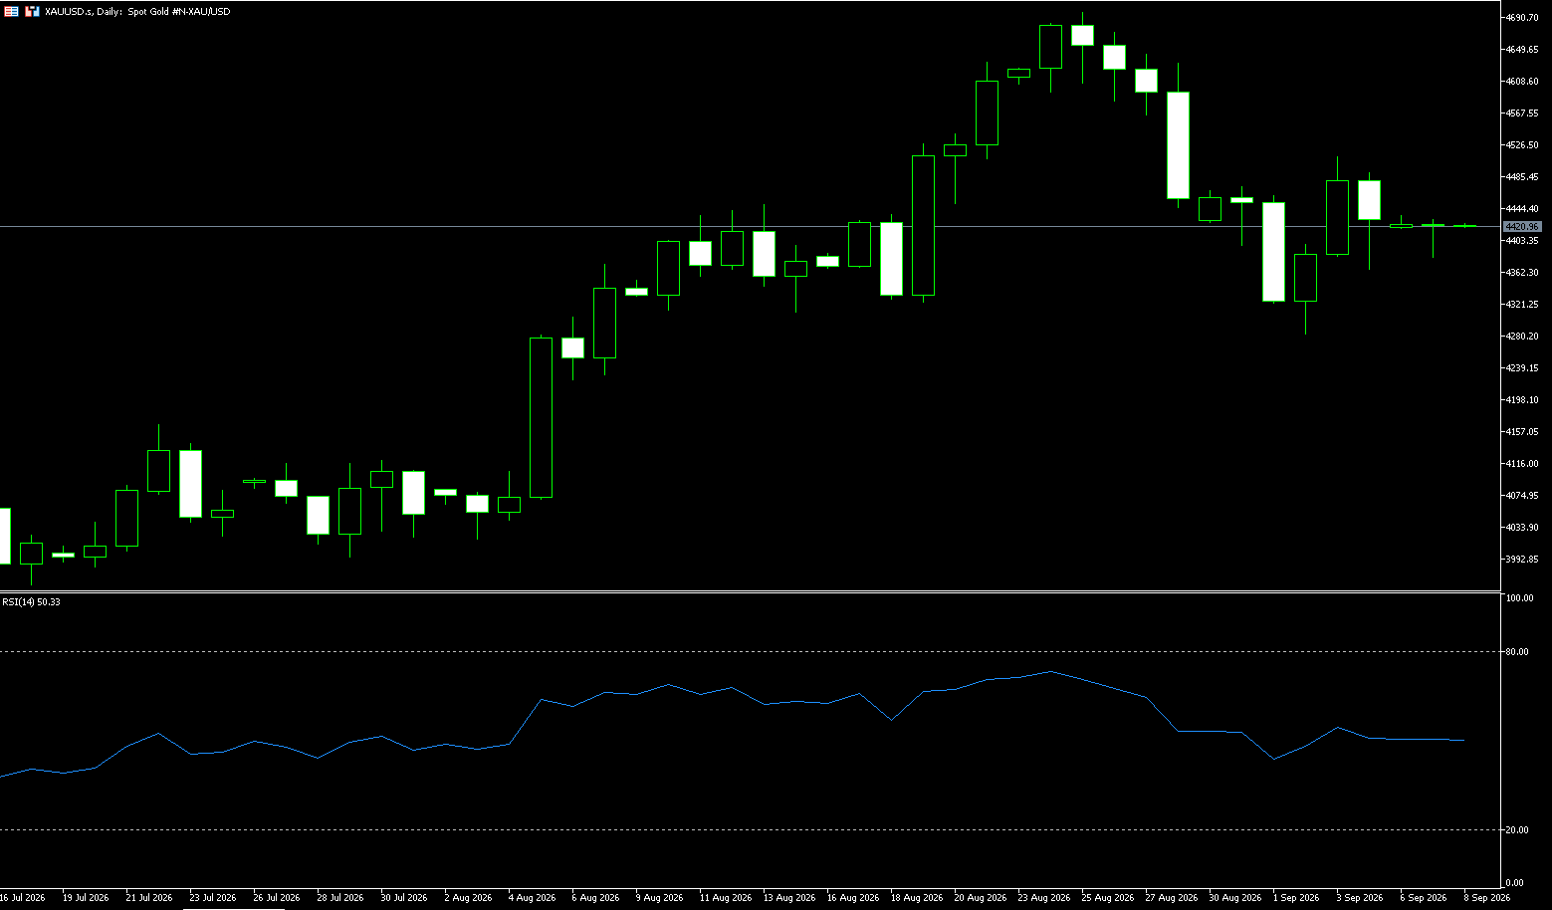Click the RSI 20.00 level label
1552x910 pixels.
click(1518, 830)
